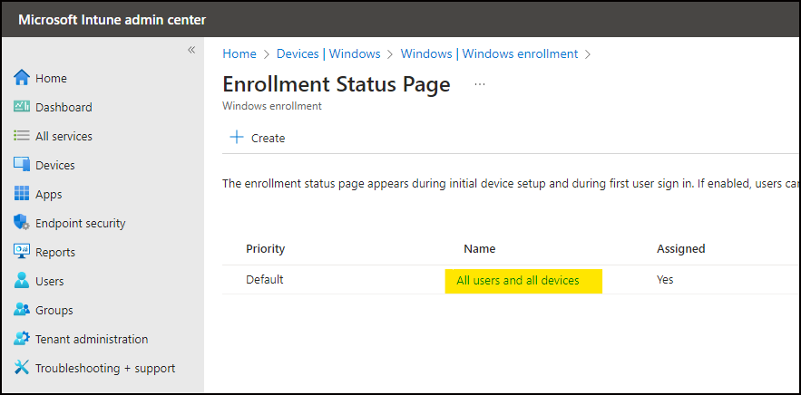Click the Reports screen icon

22,252
